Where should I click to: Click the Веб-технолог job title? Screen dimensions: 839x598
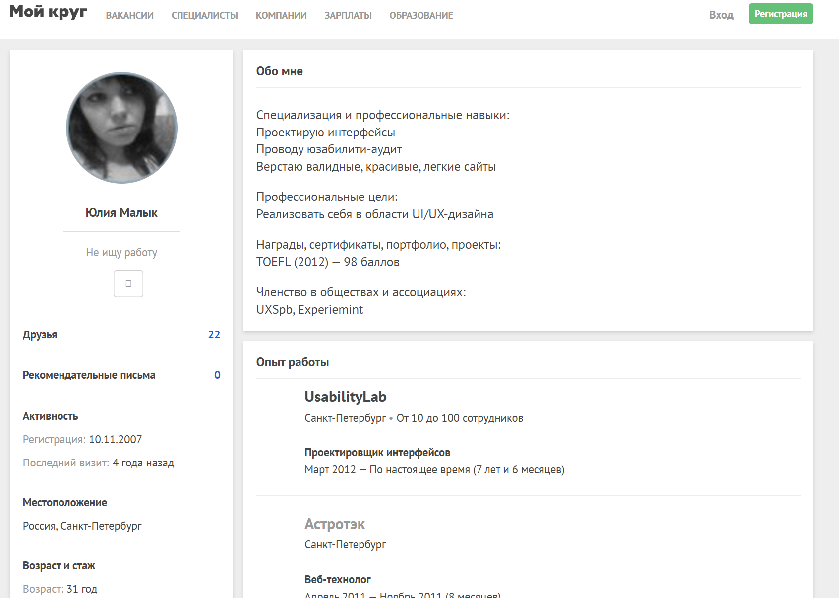[x=338, y=580]
